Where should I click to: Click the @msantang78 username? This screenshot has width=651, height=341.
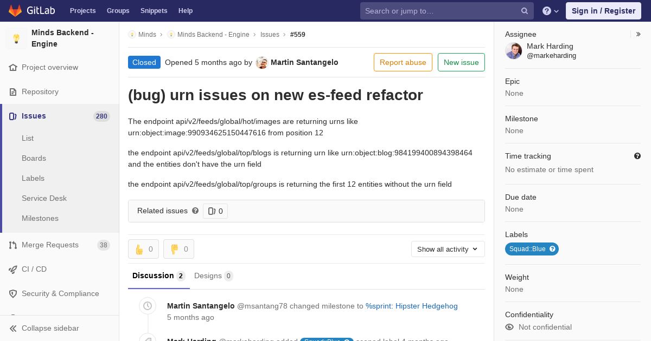pos(262,306)
